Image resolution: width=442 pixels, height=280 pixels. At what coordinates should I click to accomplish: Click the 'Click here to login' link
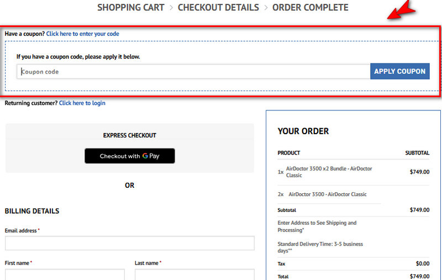82,103
